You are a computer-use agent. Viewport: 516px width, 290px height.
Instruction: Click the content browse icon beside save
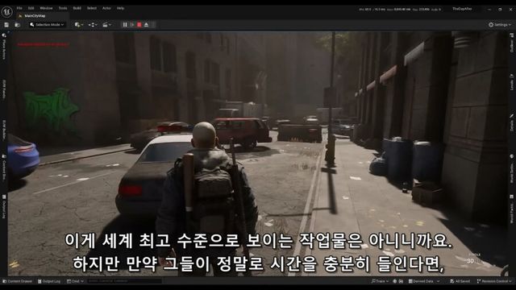coord(18,25)
